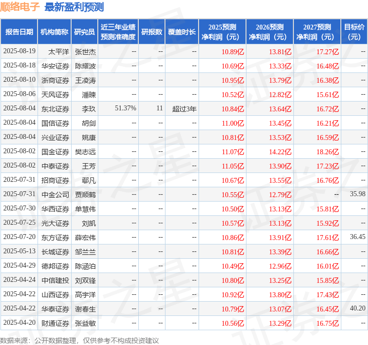This screenshot has width=368, height=345.
Task: Click analyst name 李玖
Action: [x=89, y=109]
